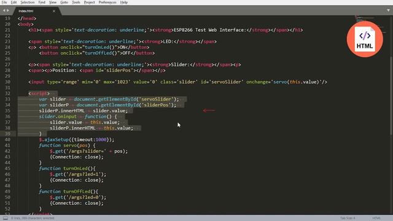The height and width of the screenshot is (221, 393).
Task: Click timeout value 1000 on line 40
Action: click(x=101, y=139)
